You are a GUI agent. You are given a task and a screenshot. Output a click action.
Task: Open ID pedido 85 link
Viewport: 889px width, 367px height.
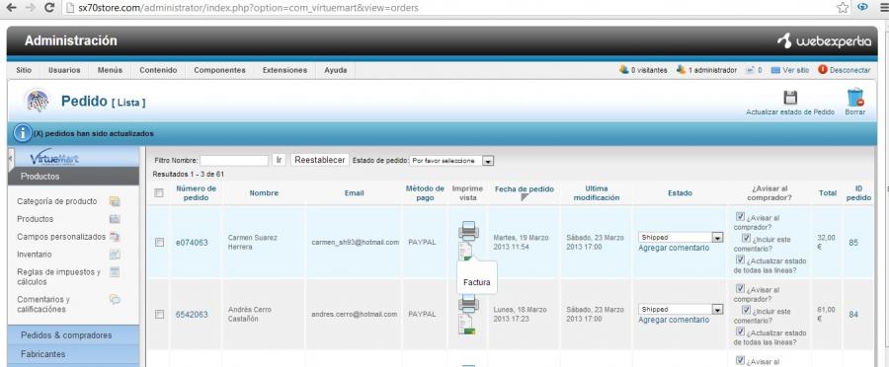pos(853,243)
